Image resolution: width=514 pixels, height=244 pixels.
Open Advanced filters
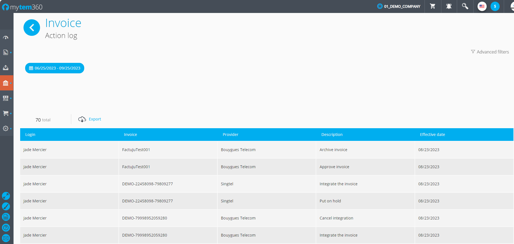tap(490, 52)
